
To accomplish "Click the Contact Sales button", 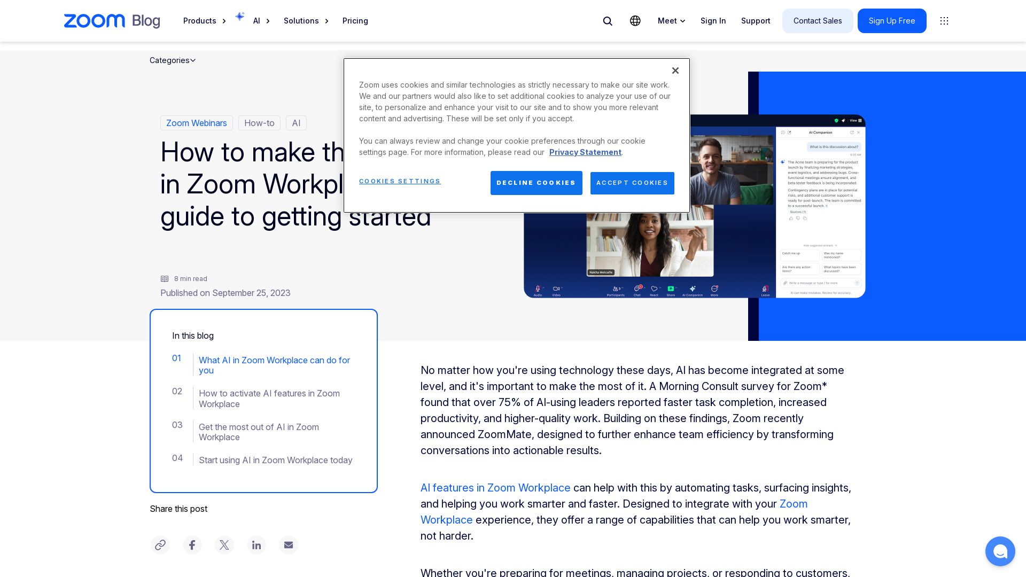I will point(818,21).
